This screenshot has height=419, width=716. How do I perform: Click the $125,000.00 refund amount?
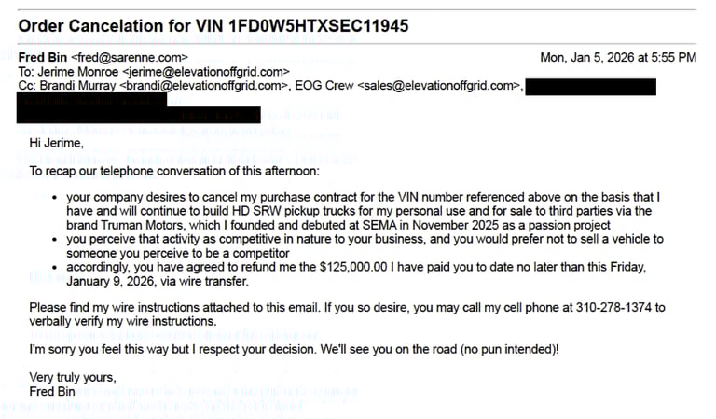click(365, 267)
